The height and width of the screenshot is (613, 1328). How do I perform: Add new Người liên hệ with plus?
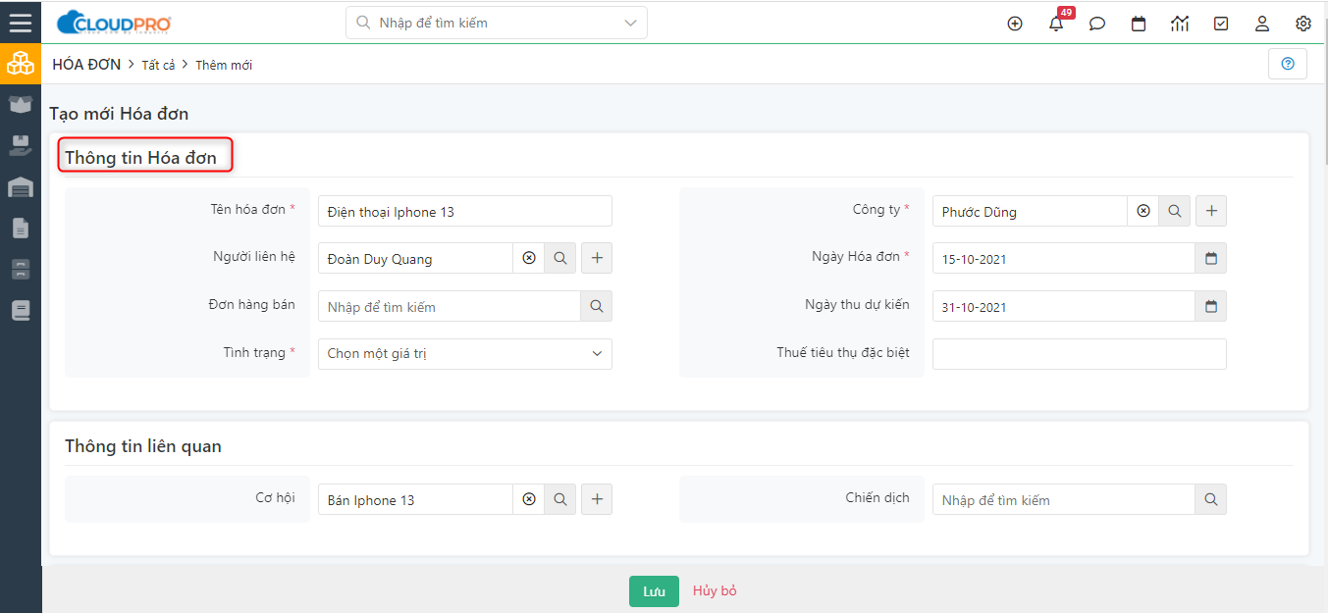(x=597, y=258)
